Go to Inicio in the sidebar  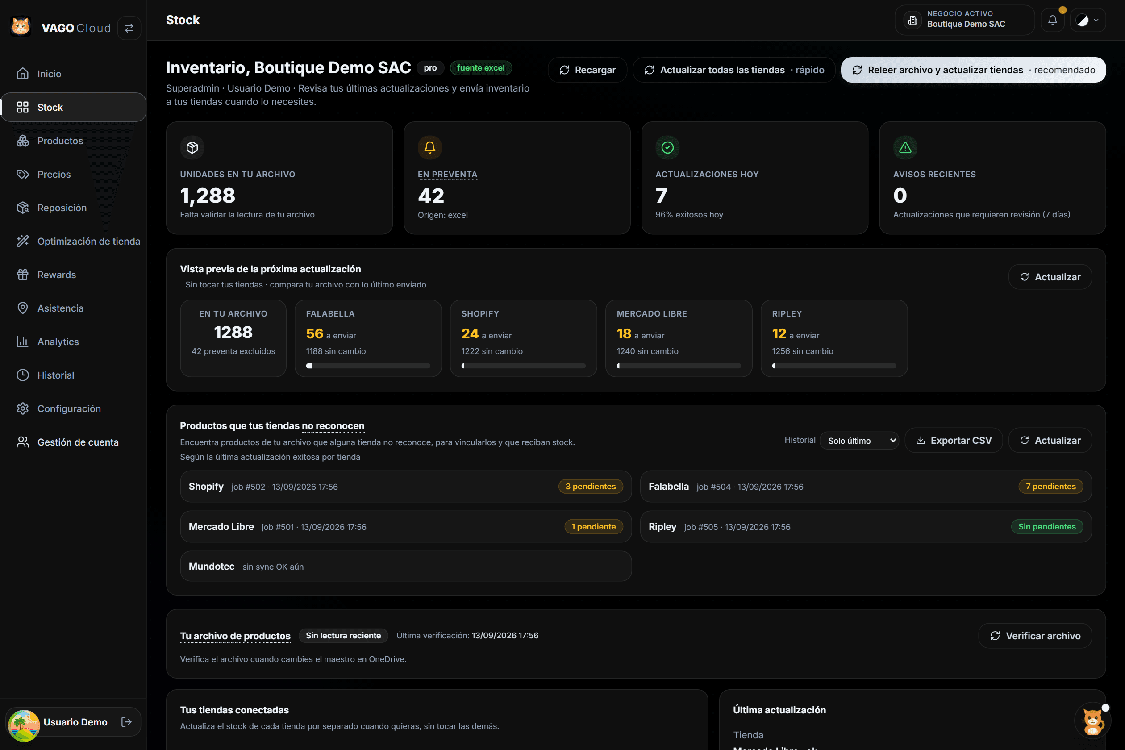coord(73,74)
